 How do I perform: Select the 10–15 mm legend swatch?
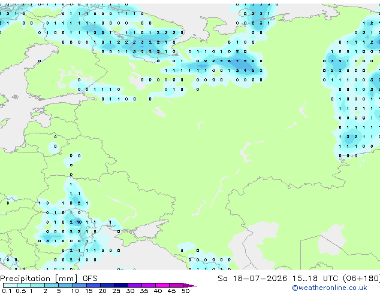pyautogui.click(x=79, y=285)
